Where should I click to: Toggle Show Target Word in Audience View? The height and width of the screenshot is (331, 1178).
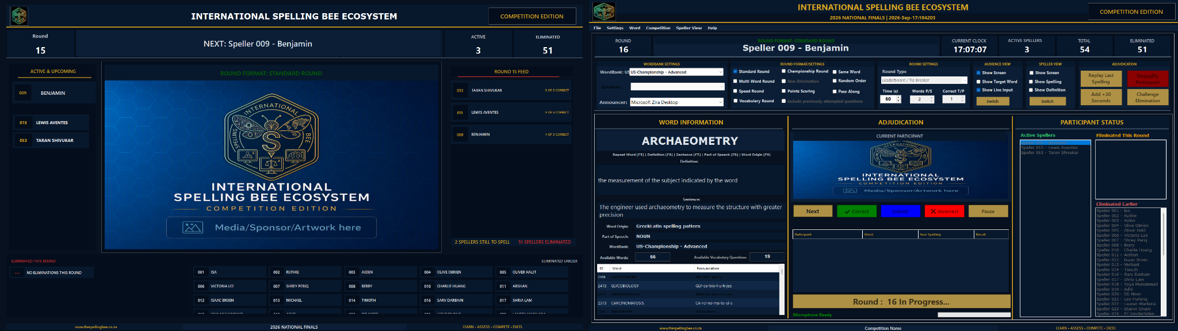[x=978, y=82]
